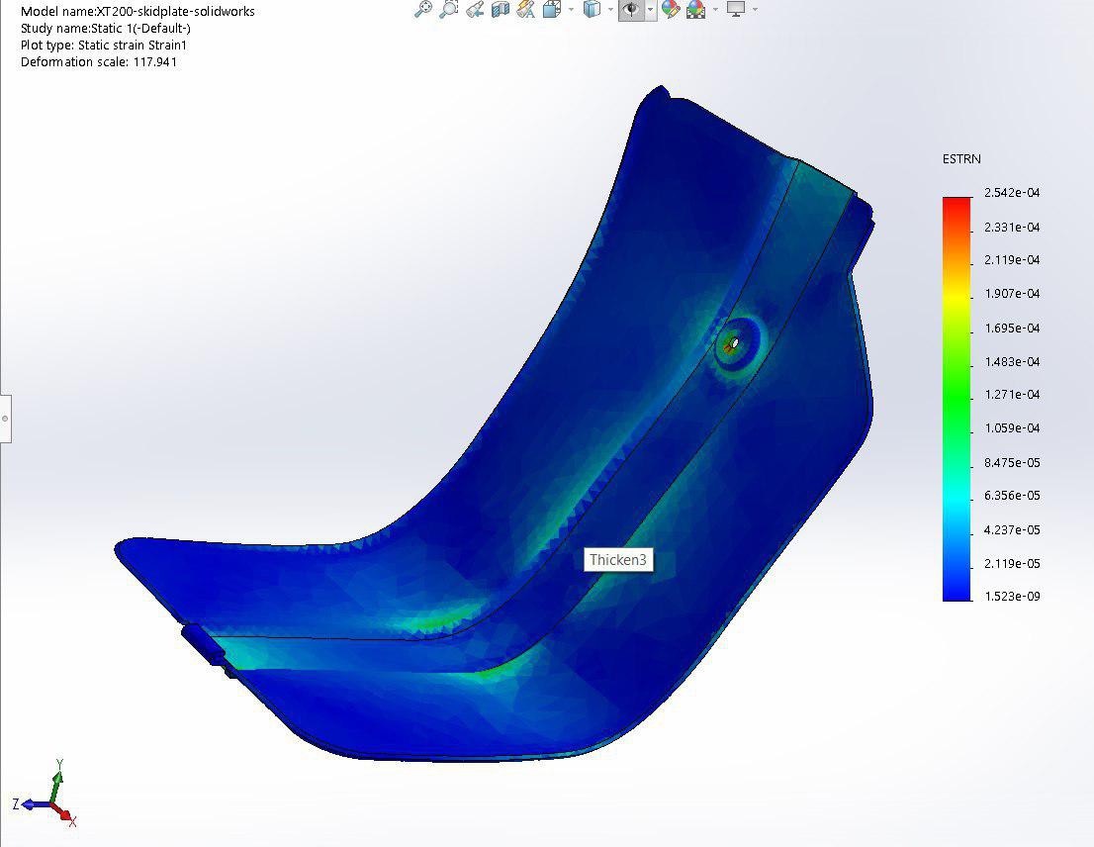Click the green middle of the ESTRN color bar
Screen dimensions: 1094x847
click(x=957, y=398)
